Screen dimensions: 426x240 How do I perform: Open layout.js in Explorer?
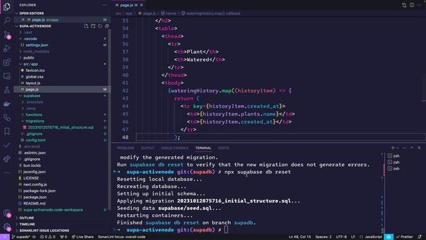33,83
